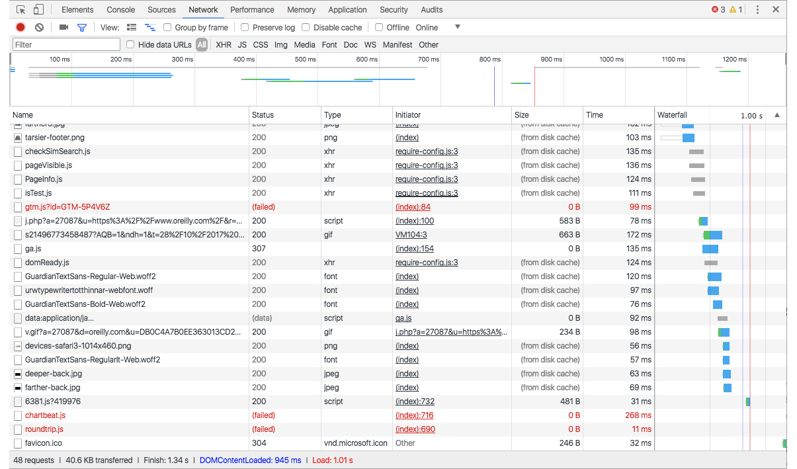Open the require-config.js:3 initiator link for checkSimSearch.js
797x469 pixels.
tap(427, 151)
